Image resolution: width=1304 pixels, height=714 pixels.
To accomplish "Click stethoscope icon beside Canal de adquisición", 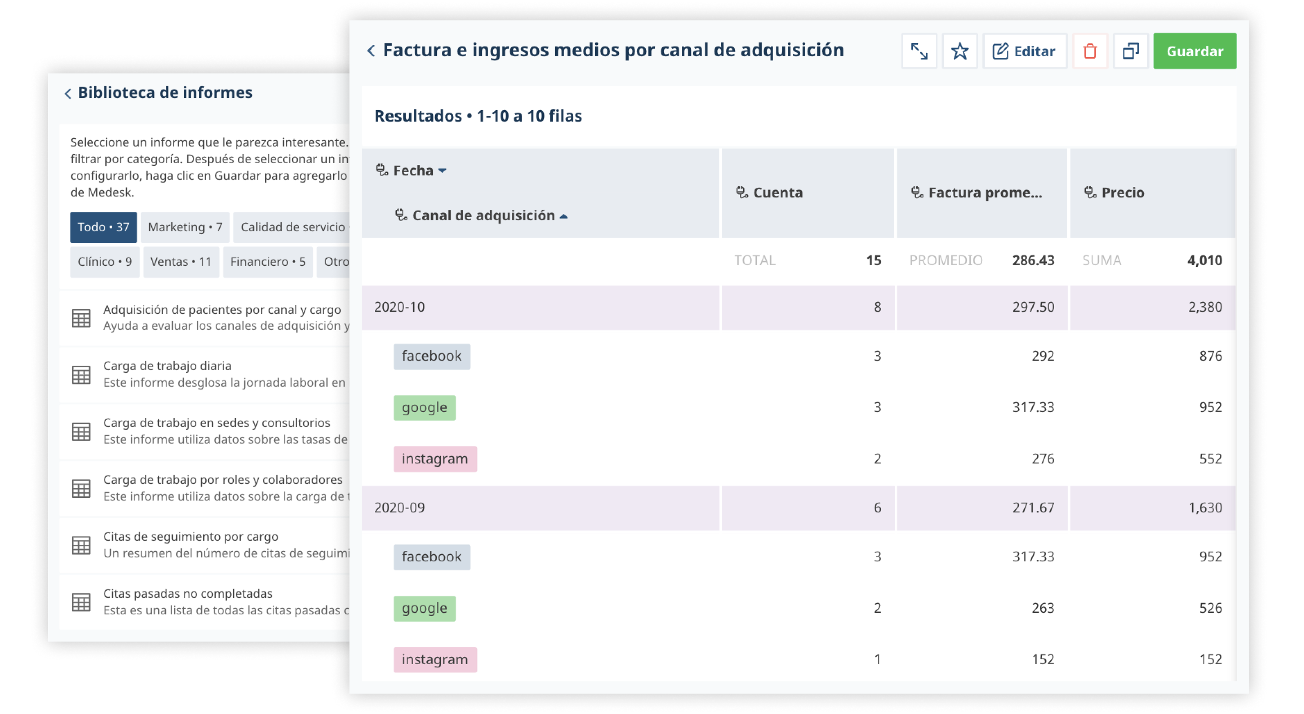I will [401, 215].
